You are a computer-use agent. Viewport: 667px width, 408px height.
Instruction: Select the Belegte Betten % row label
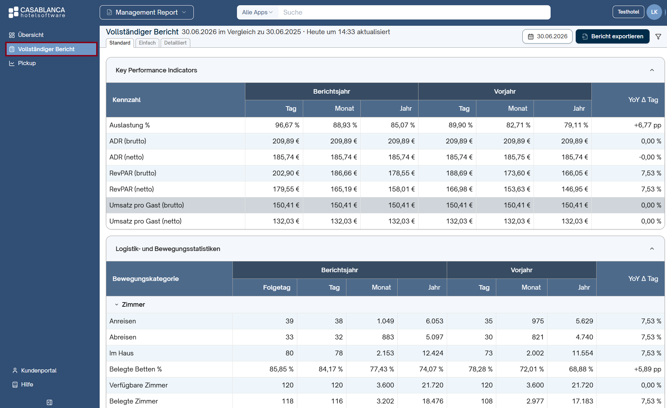point(136,369)
